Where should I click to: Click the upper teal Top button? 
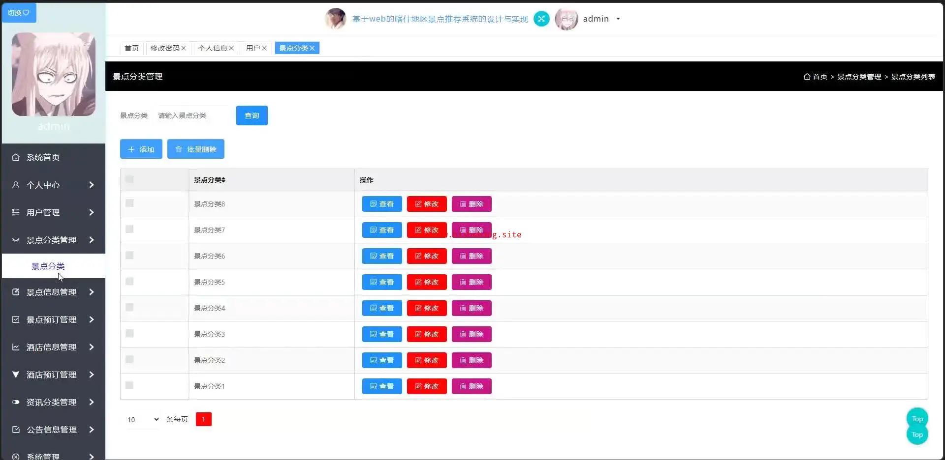(917, 419)
